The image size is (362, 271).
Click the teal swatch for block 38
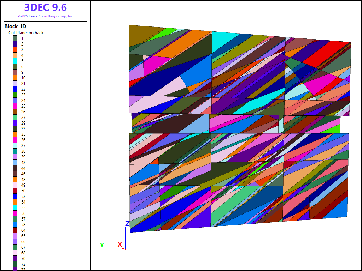pos(15,151)
